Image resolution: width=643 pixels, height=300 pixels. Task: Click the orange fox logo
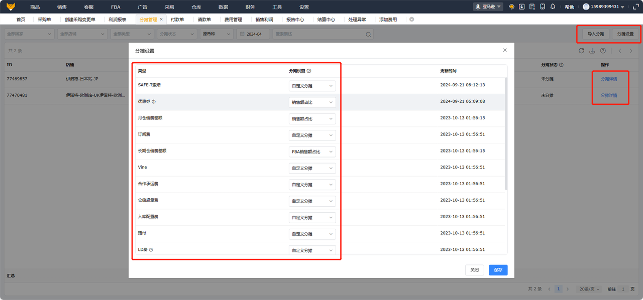coord(11,7)
